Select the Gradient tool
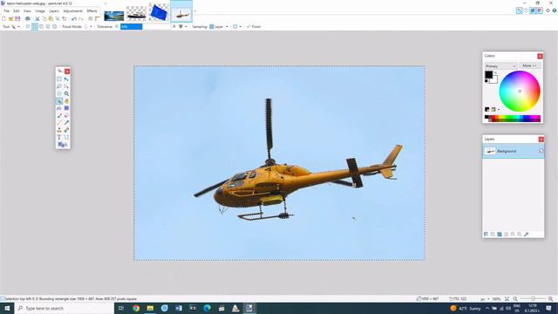Image resolution: width=558 pixels, height=314 pixels. pos(66,108)
